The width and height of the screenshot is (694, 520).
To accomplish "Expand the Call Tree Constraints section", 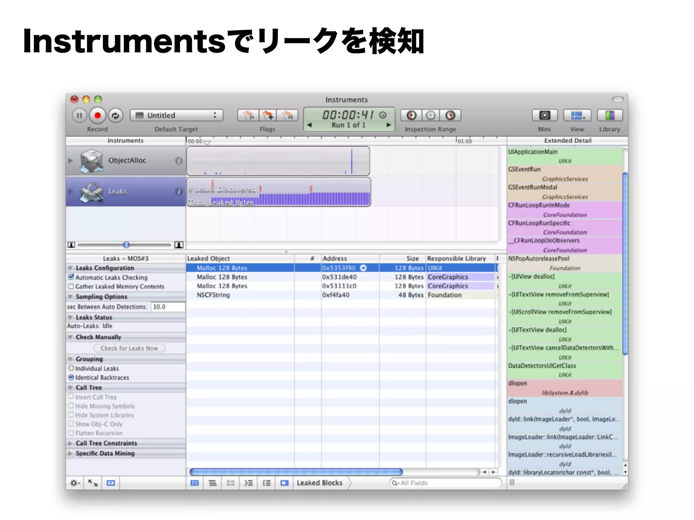I will point(70,443).
